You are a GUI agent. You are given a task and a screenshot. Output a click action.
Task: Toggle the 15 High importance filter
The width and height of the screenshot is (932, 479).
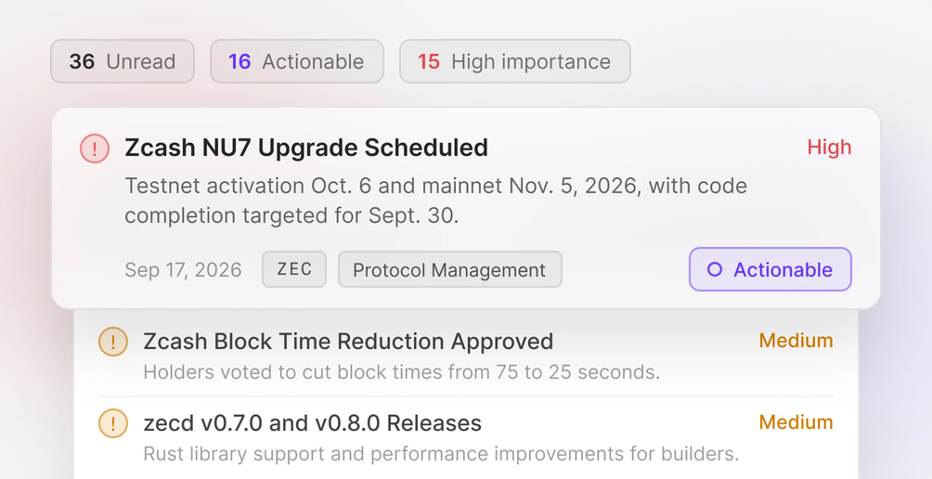pyautogui.click(x=515, y=61)
